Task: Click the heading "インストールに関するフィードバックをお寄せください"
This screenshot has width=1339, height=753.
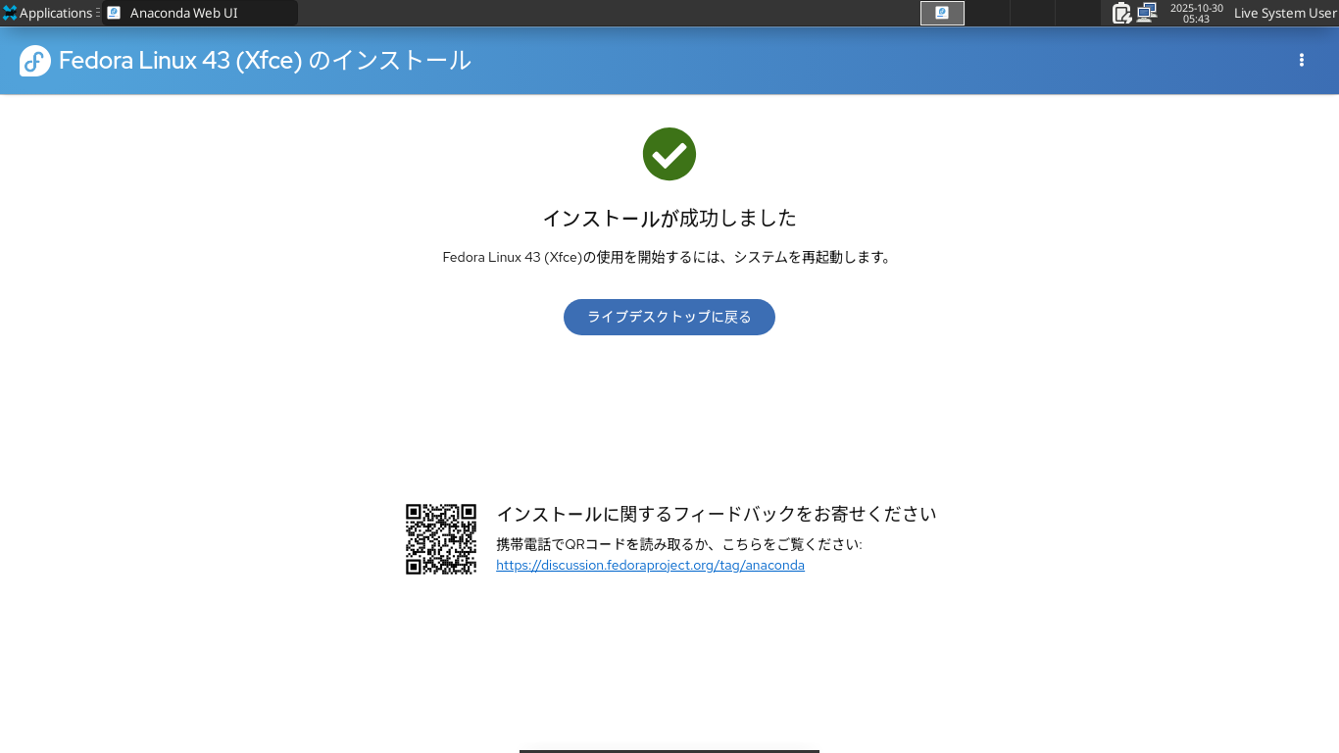Action: [x=717, y=514]
